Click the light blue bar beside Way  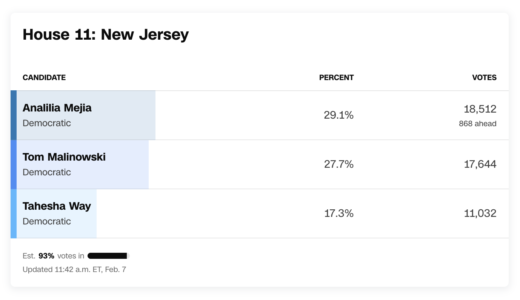[14, 213]
